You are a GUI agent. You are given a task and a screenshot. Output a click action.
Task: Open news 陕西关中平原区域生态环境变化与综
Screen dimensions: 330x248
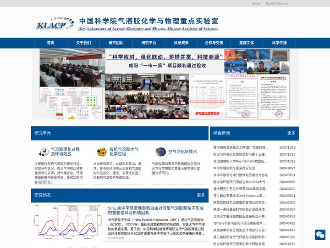click(x=240, y=230)
